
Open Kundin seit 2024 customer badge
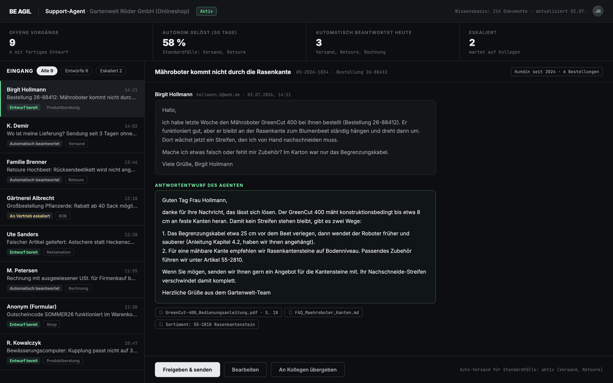(x=556, y=72)
